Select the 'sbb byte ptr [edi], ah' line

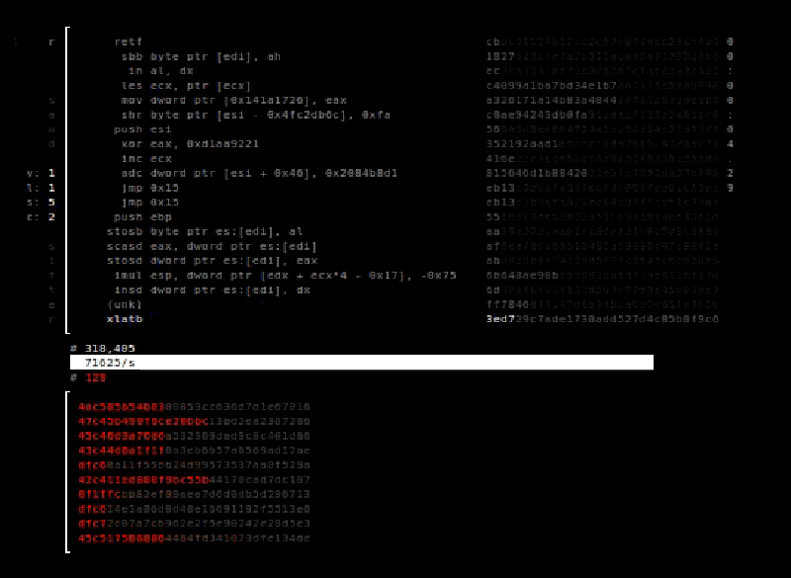pyautogui.click(x=201, y=56)
